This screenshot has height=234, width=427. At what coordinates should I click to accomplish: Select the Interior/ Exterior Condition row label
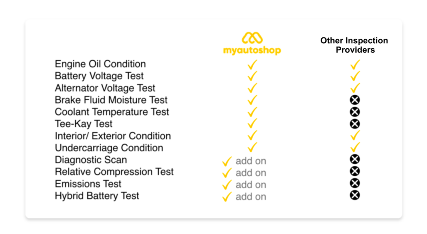click(113, 136)
